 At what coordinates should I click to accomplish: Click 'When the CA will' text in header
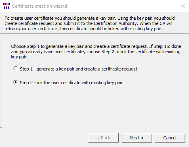[x=156, y=23]
